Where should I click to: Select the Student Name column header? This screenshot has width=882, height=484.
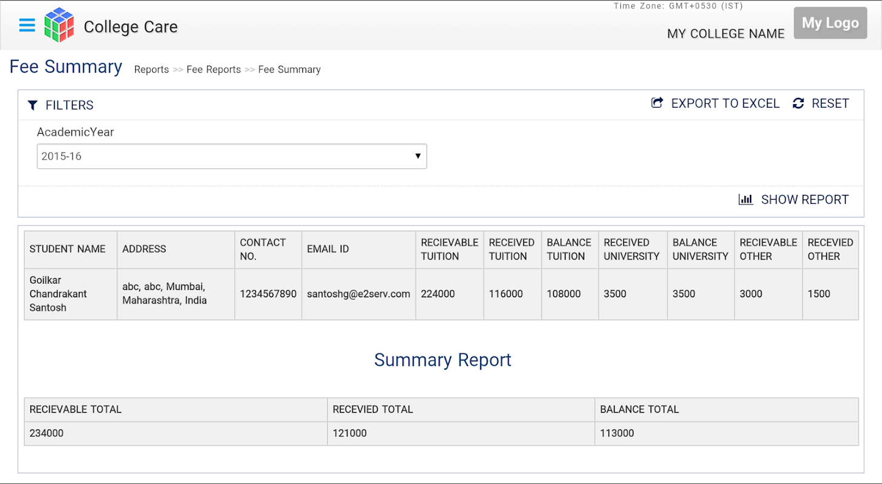tap(68, 249)
